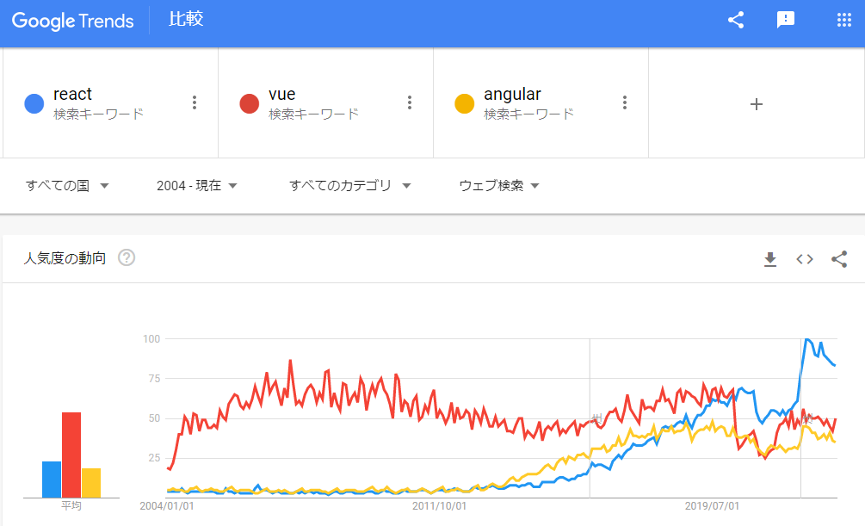Edit the angular search term
Image resolution: width=865 pixels, height=526 pixels.
coord(512,95)
